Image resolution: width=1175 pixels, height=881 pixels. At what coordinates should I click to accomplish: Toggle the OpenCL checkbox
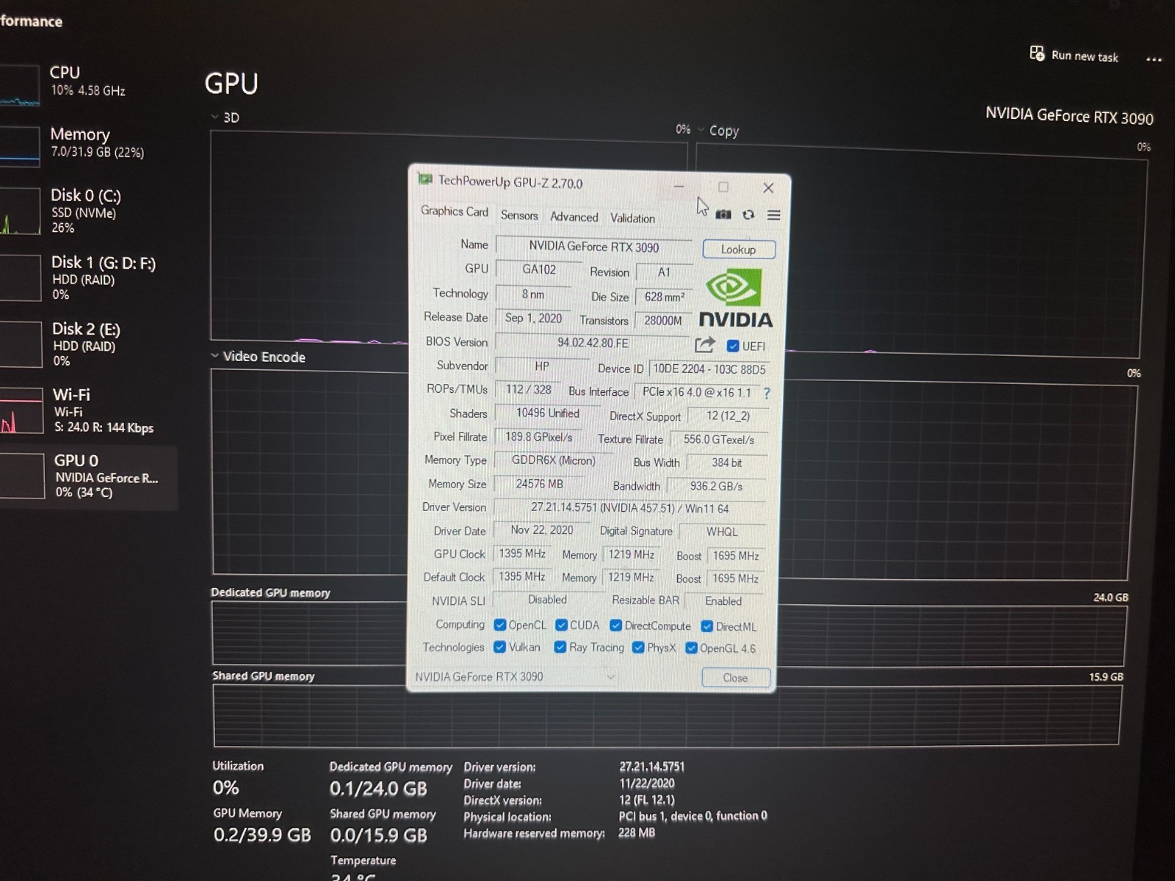click(x=500, y=625)
